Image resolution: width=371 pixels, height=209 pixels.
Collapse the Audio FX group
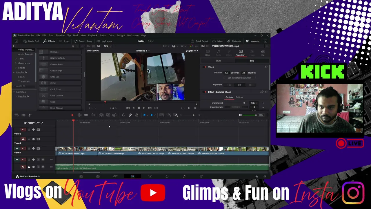14,86
